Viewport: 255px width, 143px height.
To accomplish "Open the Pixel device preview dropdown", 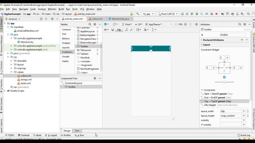I will 127,24.
